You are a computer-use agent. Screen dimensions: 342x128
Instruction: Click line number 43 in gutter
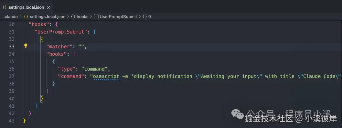(x=12, y=121)
